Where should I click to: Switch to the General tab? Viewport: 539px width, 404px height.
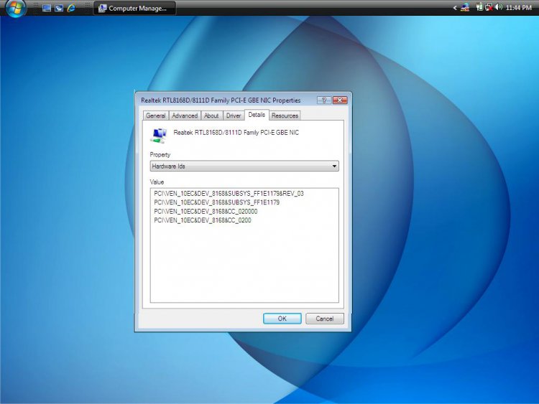155,116
